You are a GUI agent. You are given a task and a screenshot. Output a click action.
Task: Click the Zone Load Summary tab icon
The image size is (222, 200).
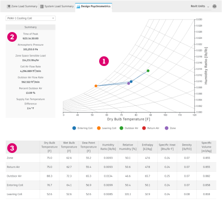point(8,6)
